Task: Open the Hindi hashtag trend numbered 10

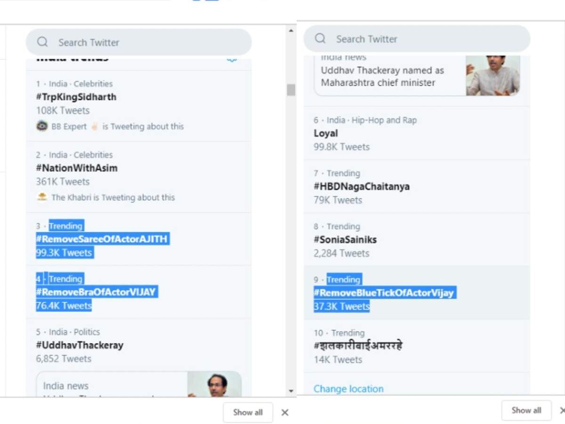Action: (358, 346)
